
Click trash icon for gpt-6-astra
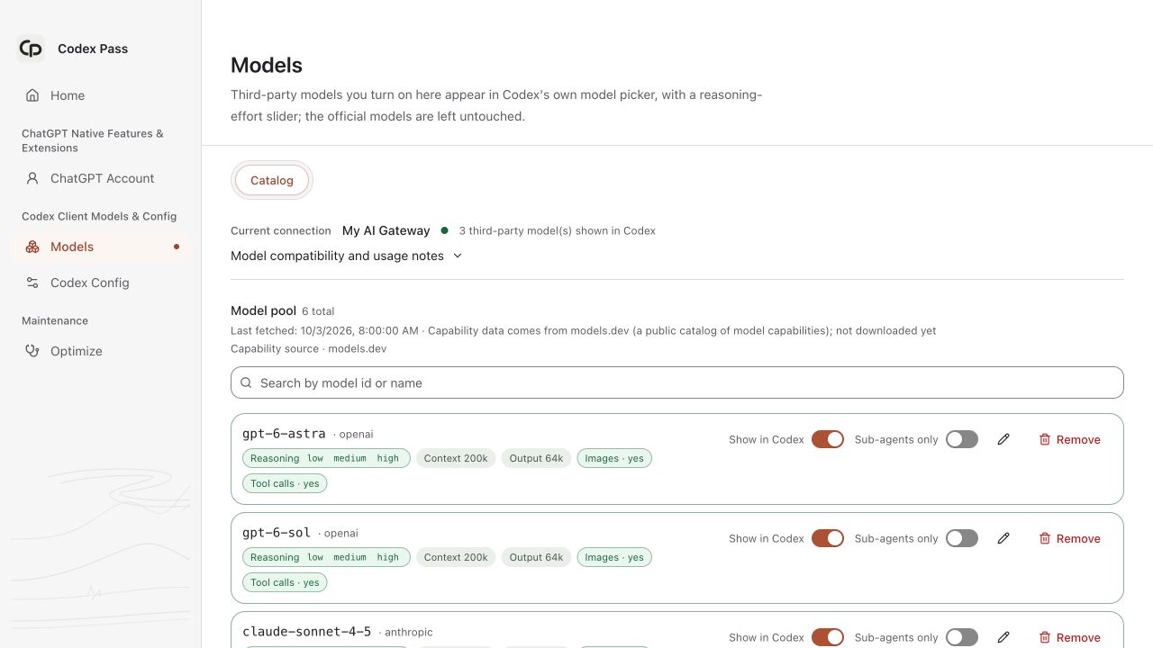pyautogui.click(x=1045, y=439)
